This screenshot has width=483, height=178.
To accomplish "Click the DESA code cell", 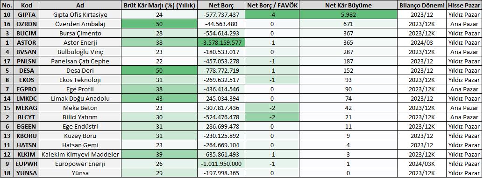I will (27, 70).
